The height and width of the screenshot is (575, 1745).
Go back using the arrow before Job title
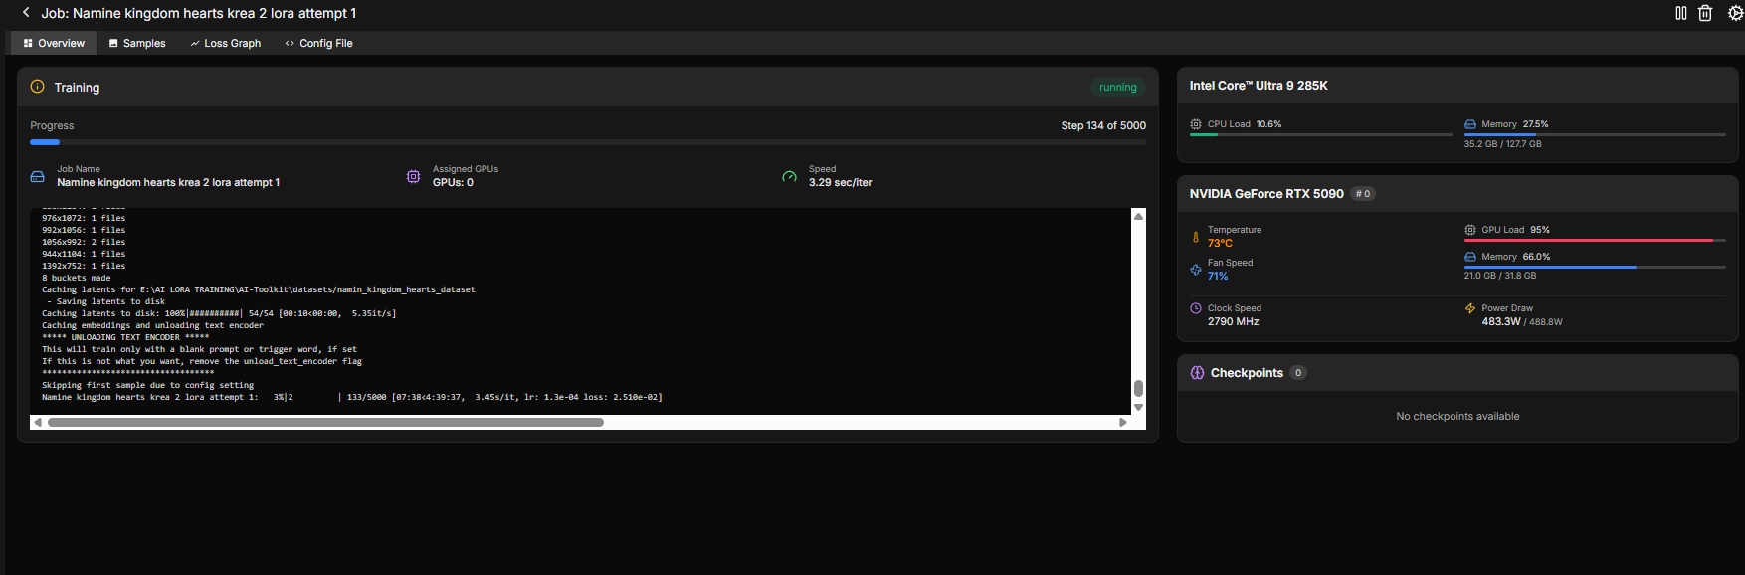(x=26, y=13)
